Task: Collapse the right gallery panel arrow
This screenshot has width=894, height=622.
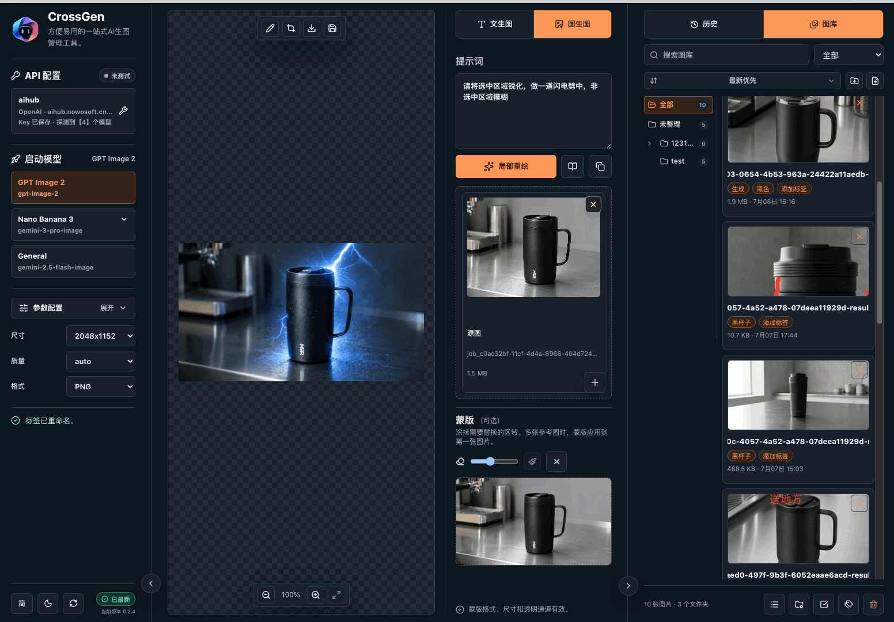Action: pyautogui.click(x=628, y=586)
